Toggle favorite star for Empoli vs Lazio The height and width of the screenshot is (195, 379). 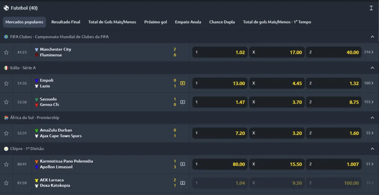click(x=6, y=83)
